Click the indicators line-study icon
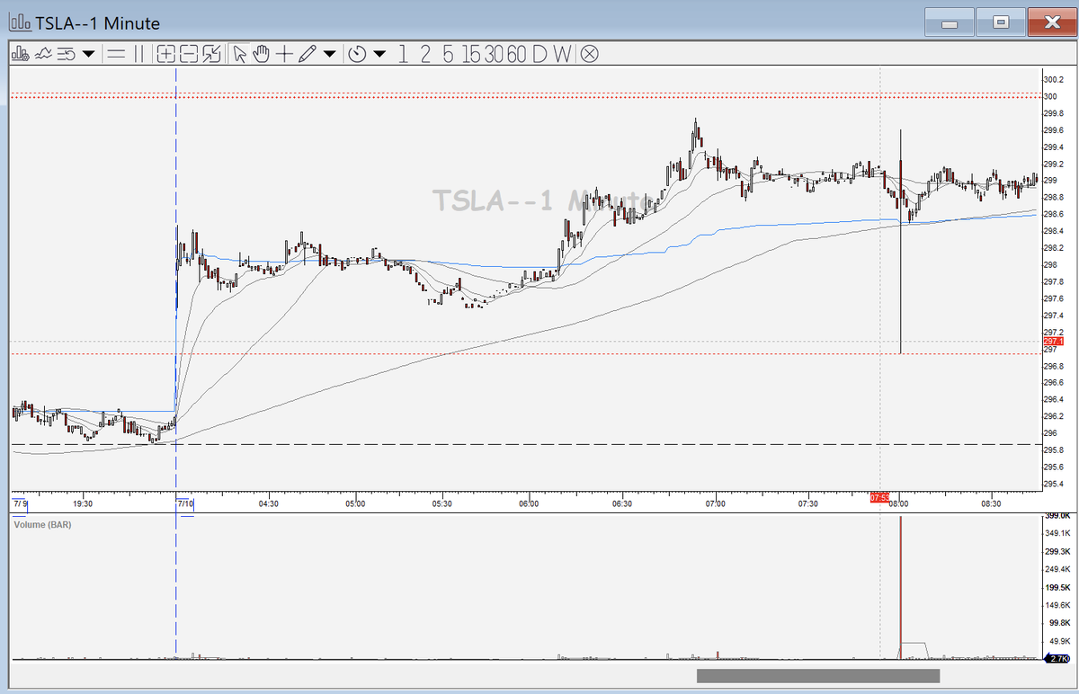The image size is (1079, 694). point(43,54)
